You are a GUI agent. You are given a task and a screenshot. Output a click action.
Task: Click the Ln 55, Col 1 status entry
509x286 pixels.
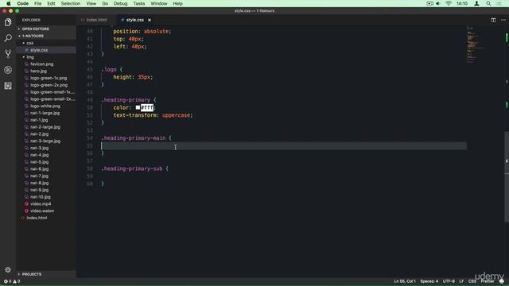point(405,281)
